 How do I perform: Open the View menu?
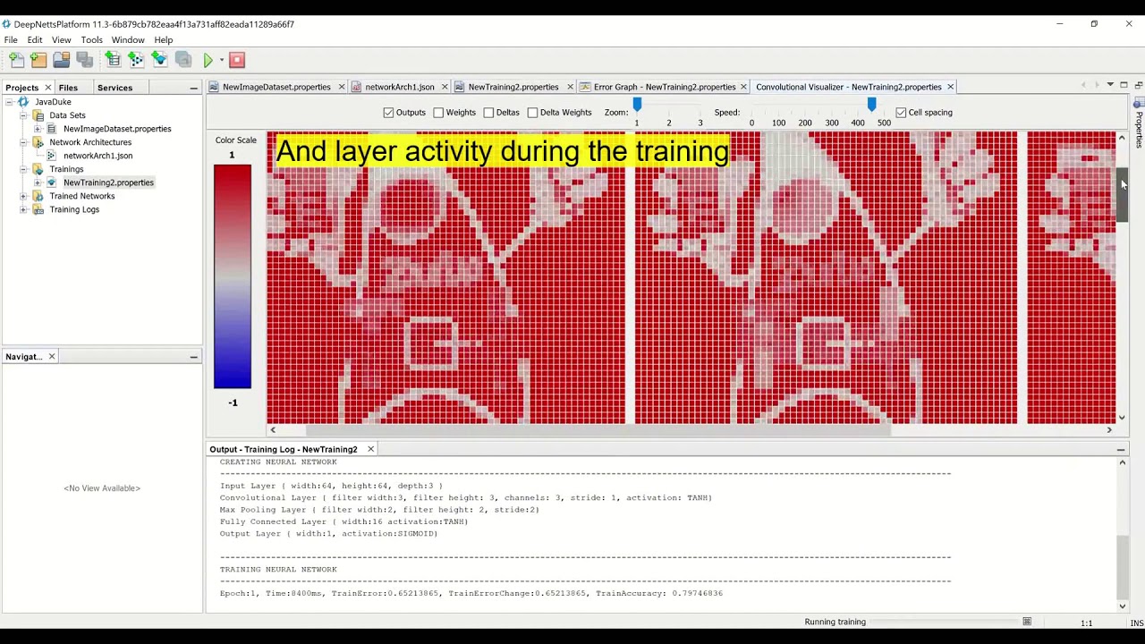[62, 40]
